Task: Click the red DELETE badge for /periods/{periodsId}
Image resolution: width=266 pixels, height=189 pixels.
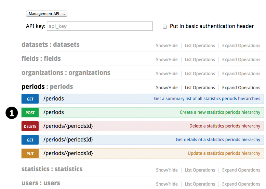Action: 30,126
